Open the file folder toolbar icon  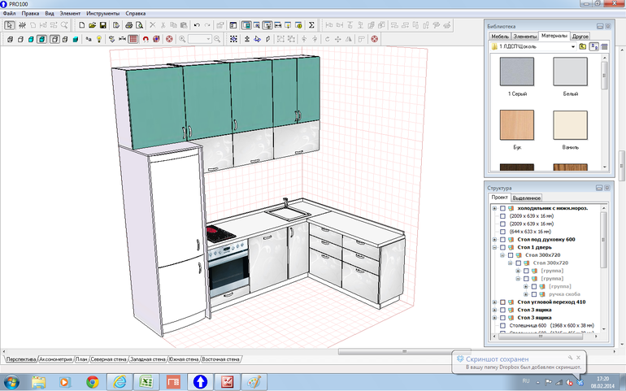click(x=93, y=25)
